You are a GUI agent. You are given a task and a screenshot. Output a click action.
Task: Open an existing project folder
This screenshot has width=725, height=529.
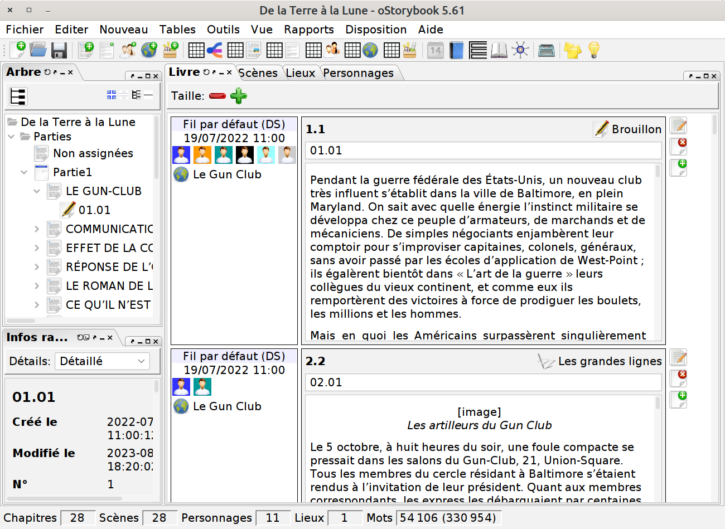[38, 50]
